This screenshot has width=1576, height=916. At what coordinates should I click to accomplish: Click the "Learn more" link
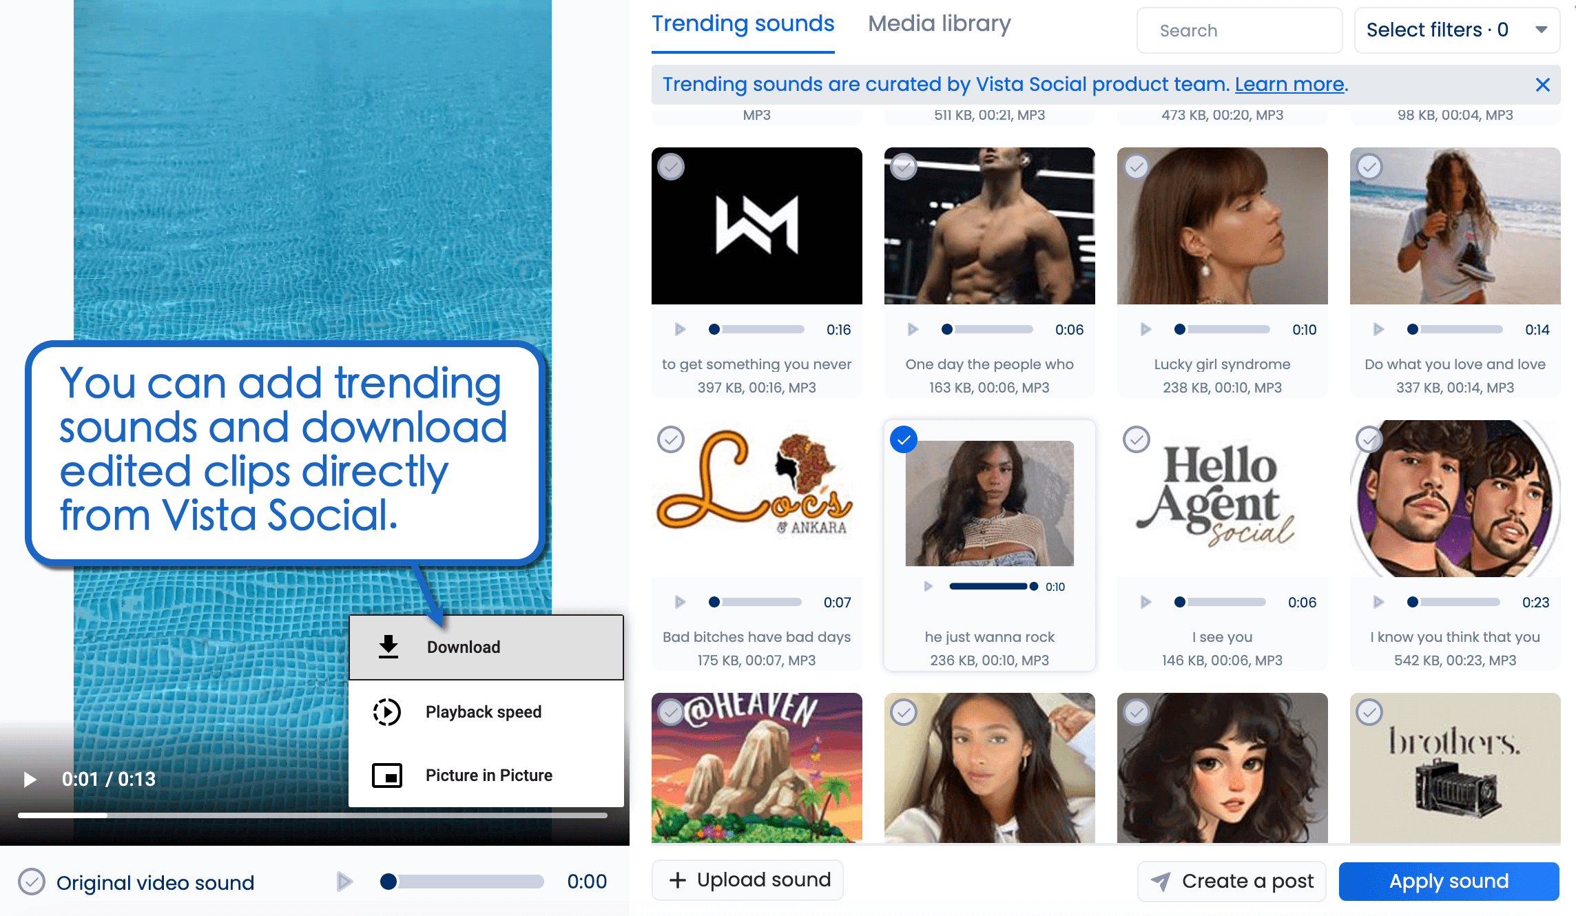[x=1289, y=84]
